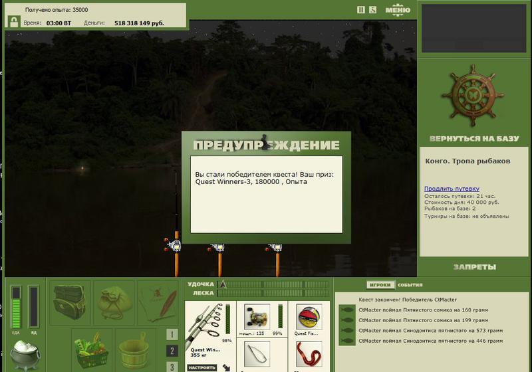Screen dimensions: 532x372
Task: Click the ЯД gauge bar
Action: [34, 308]
